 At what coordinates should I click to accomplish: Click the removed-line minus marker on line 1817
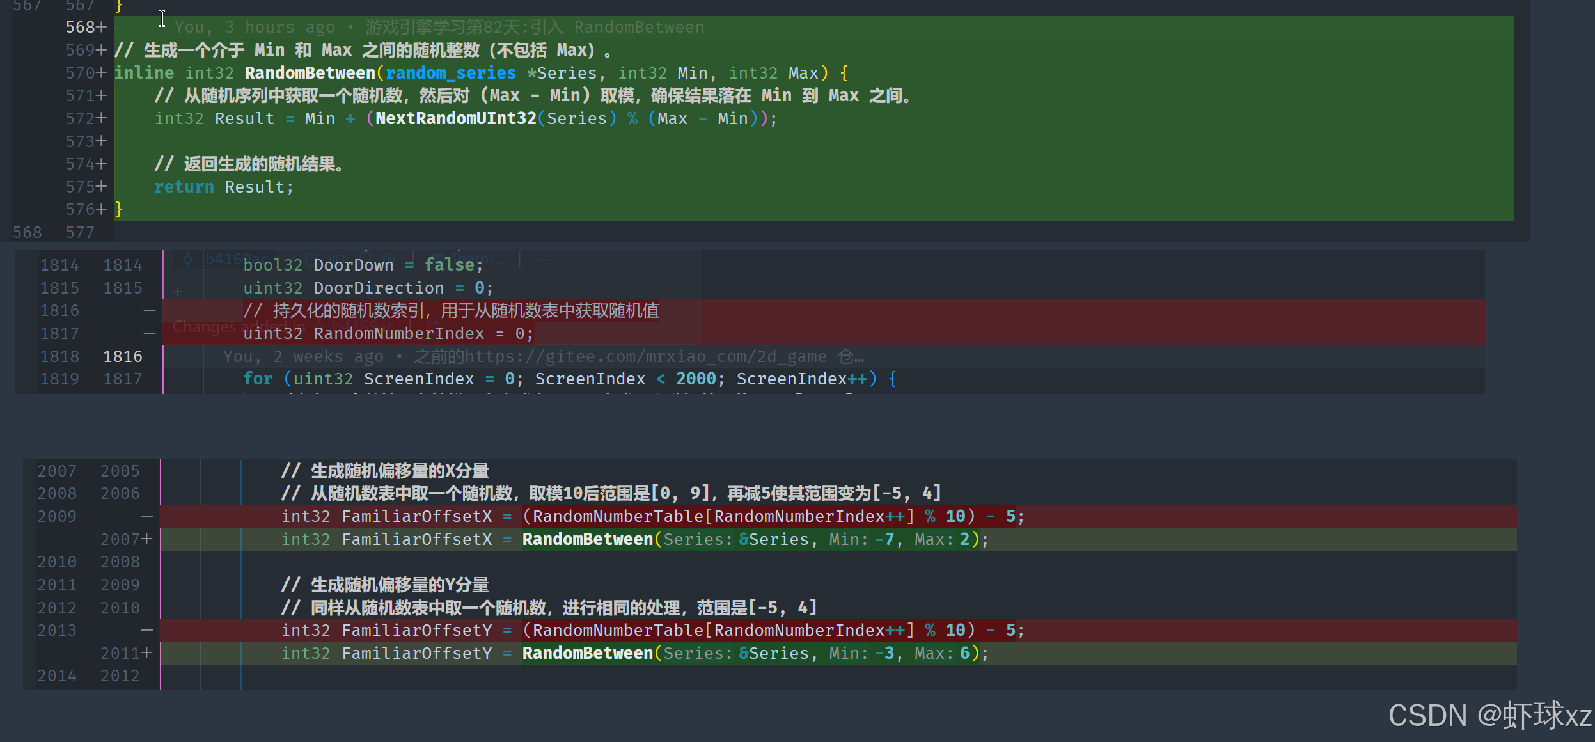150,333
